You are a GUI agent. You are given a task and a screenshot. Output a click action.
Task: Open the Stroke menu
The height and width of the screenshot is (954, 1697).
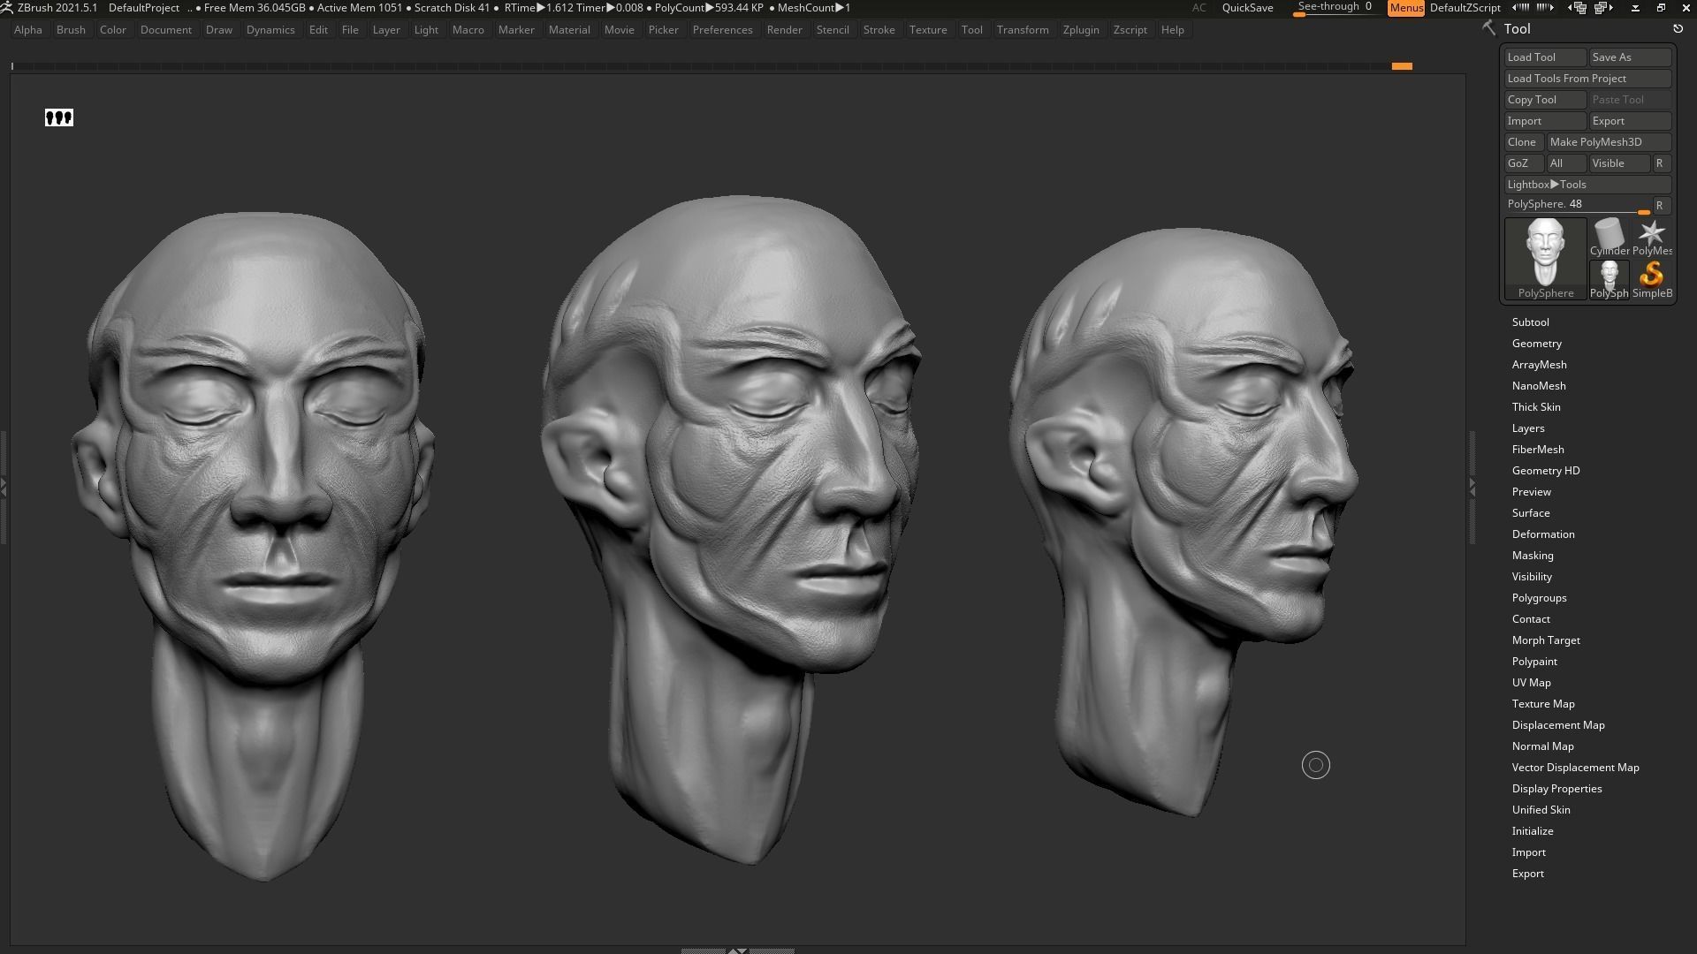click(879, 30)
